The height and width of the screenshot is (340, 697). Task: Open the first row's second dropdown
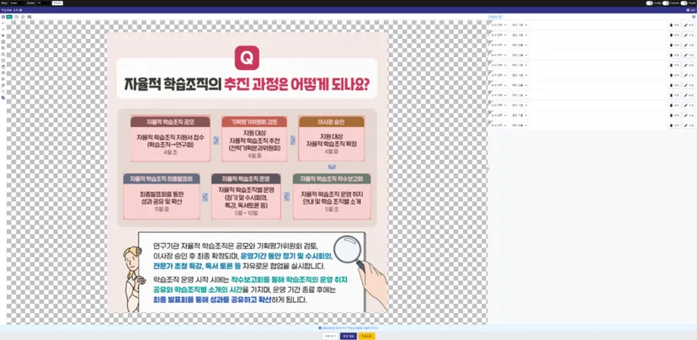click(519, 25)
